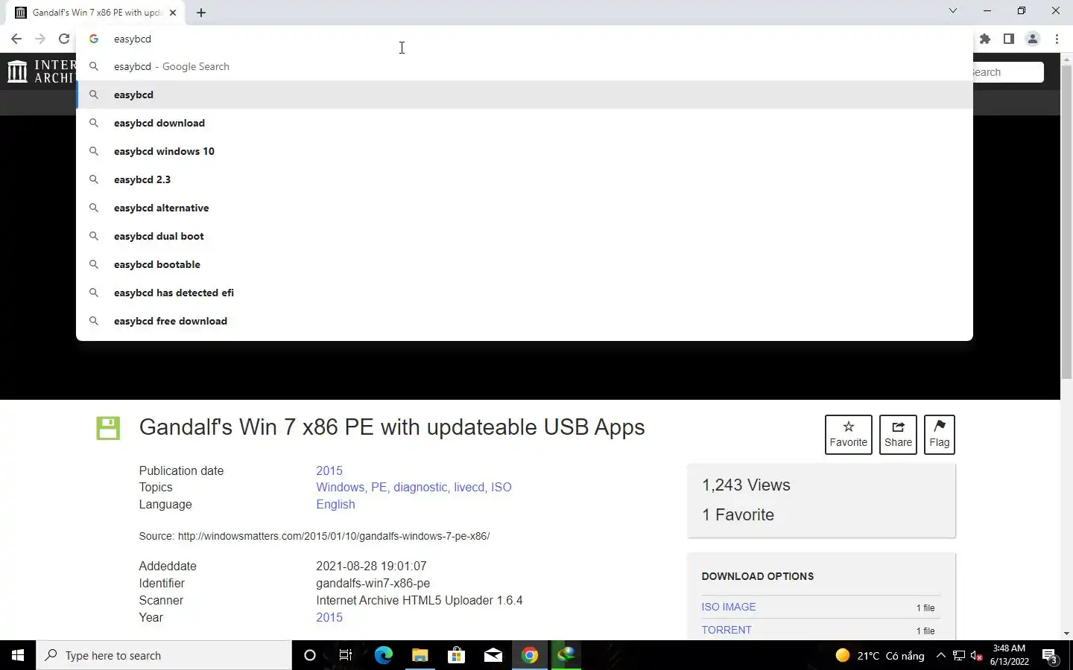The width and height of the screenshot is (1073, 670).
Task: Open a new tab with the plus button
Action: [x=201, y=13]
